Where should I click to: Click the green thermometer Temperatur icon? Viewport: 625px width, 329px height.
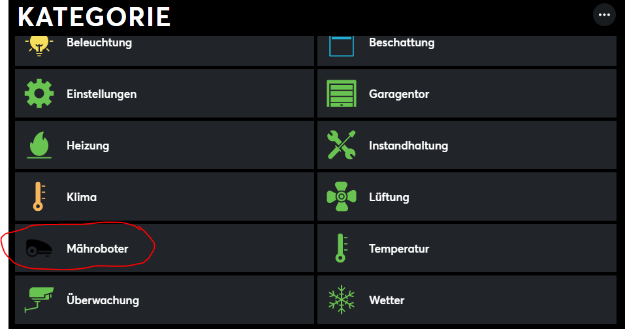pos(339,249)
